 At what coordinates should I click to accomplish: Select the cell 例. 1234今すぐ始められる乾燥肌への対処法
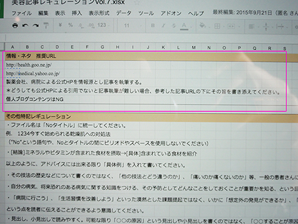pos(58,134)
